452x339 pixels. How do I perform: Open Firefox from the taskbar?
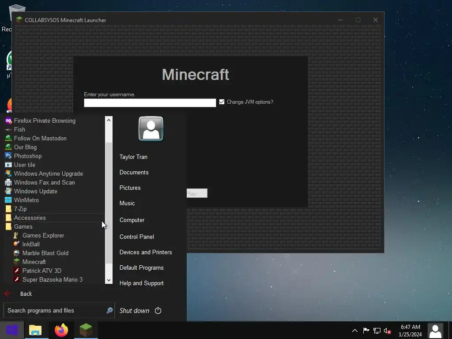click(61, 330)
